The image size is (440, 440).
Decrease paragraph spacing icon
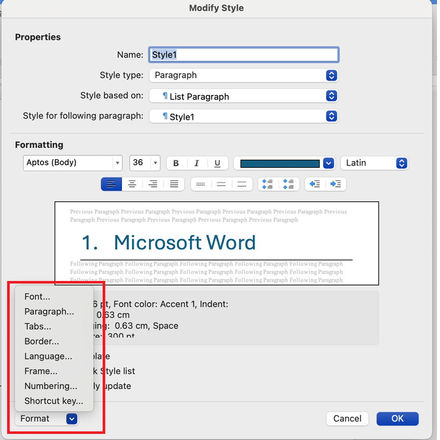289,184
